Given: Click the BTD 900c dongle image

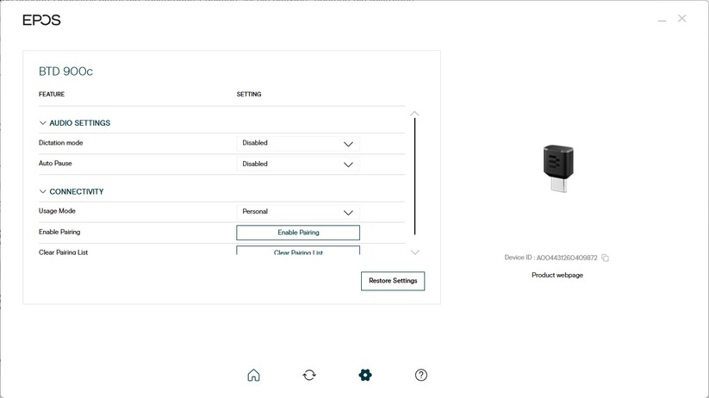Looking at the screenshot, I should click(558, 168).
